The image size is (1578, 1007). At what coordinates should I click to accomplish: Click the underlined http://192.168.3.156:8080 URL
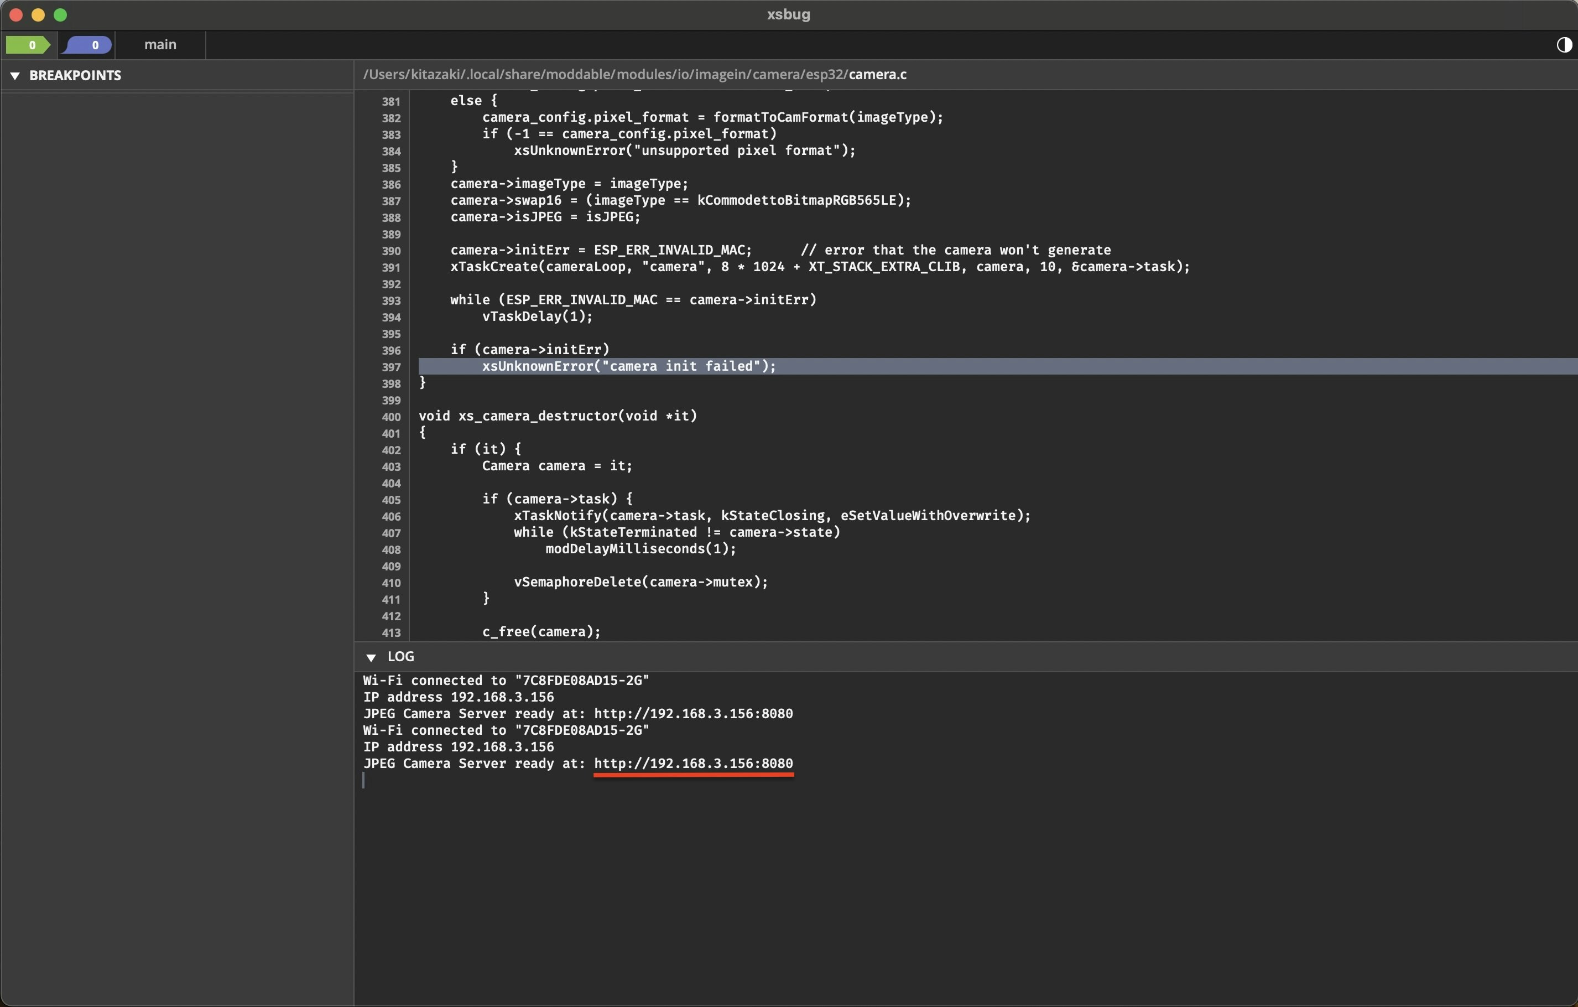[692, 763]
